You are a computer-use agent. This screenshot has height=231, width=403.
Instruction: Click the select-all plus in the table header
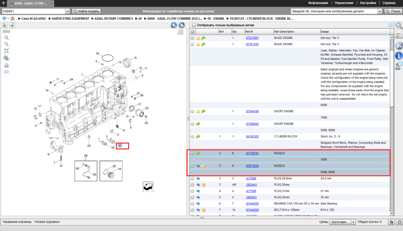coord(193,31)
